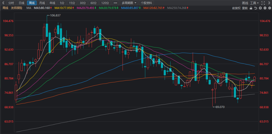Select the 月线 monthly period
This screenshot has width=272, height=134.
42,3
